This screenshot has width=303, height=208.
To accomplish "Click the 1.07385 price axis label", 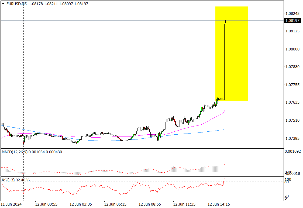I will (292, 138).
